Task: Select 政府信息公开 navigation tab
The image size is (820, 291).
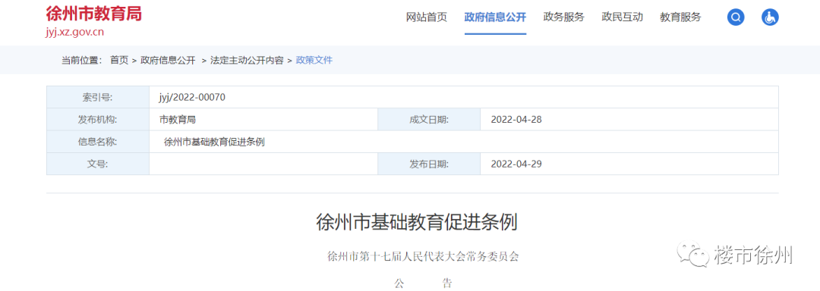Action: coord(495,17)
